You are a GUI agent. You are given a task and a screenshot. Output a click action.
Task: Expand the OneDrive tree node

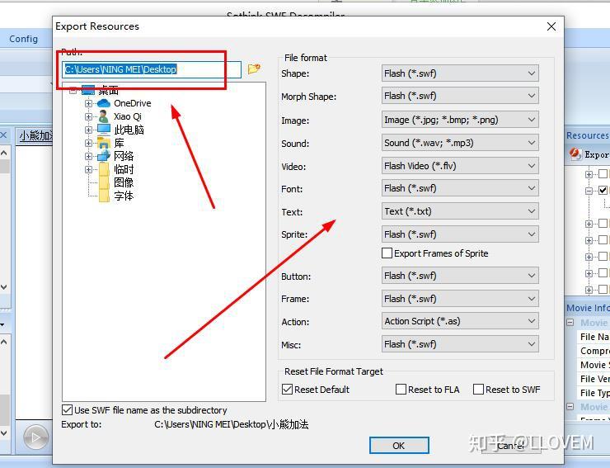(x=88, y=104)
